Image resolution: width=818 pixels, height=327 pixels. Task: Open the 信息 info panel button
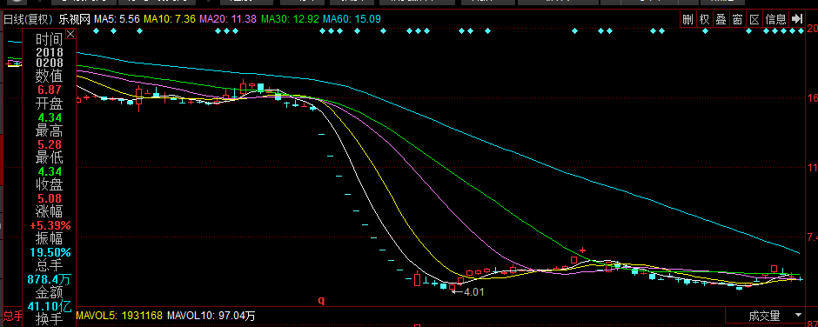[x=775, y=20]
